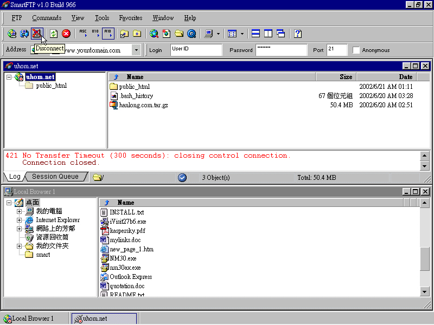434x325 pixels.
Task: Switch to the Log tab
Action: pyautogui.click(x=15, y=177)
